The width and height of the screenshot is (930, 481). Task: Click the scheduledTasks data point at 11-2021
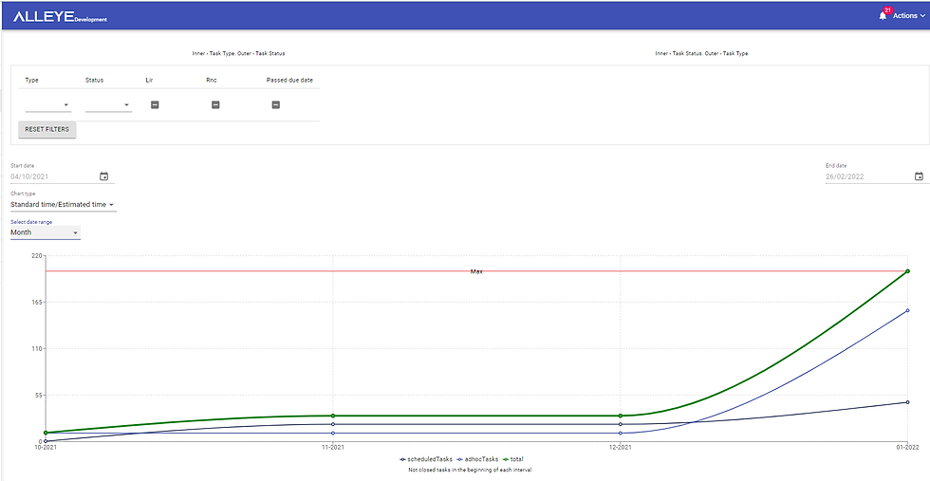333,424
